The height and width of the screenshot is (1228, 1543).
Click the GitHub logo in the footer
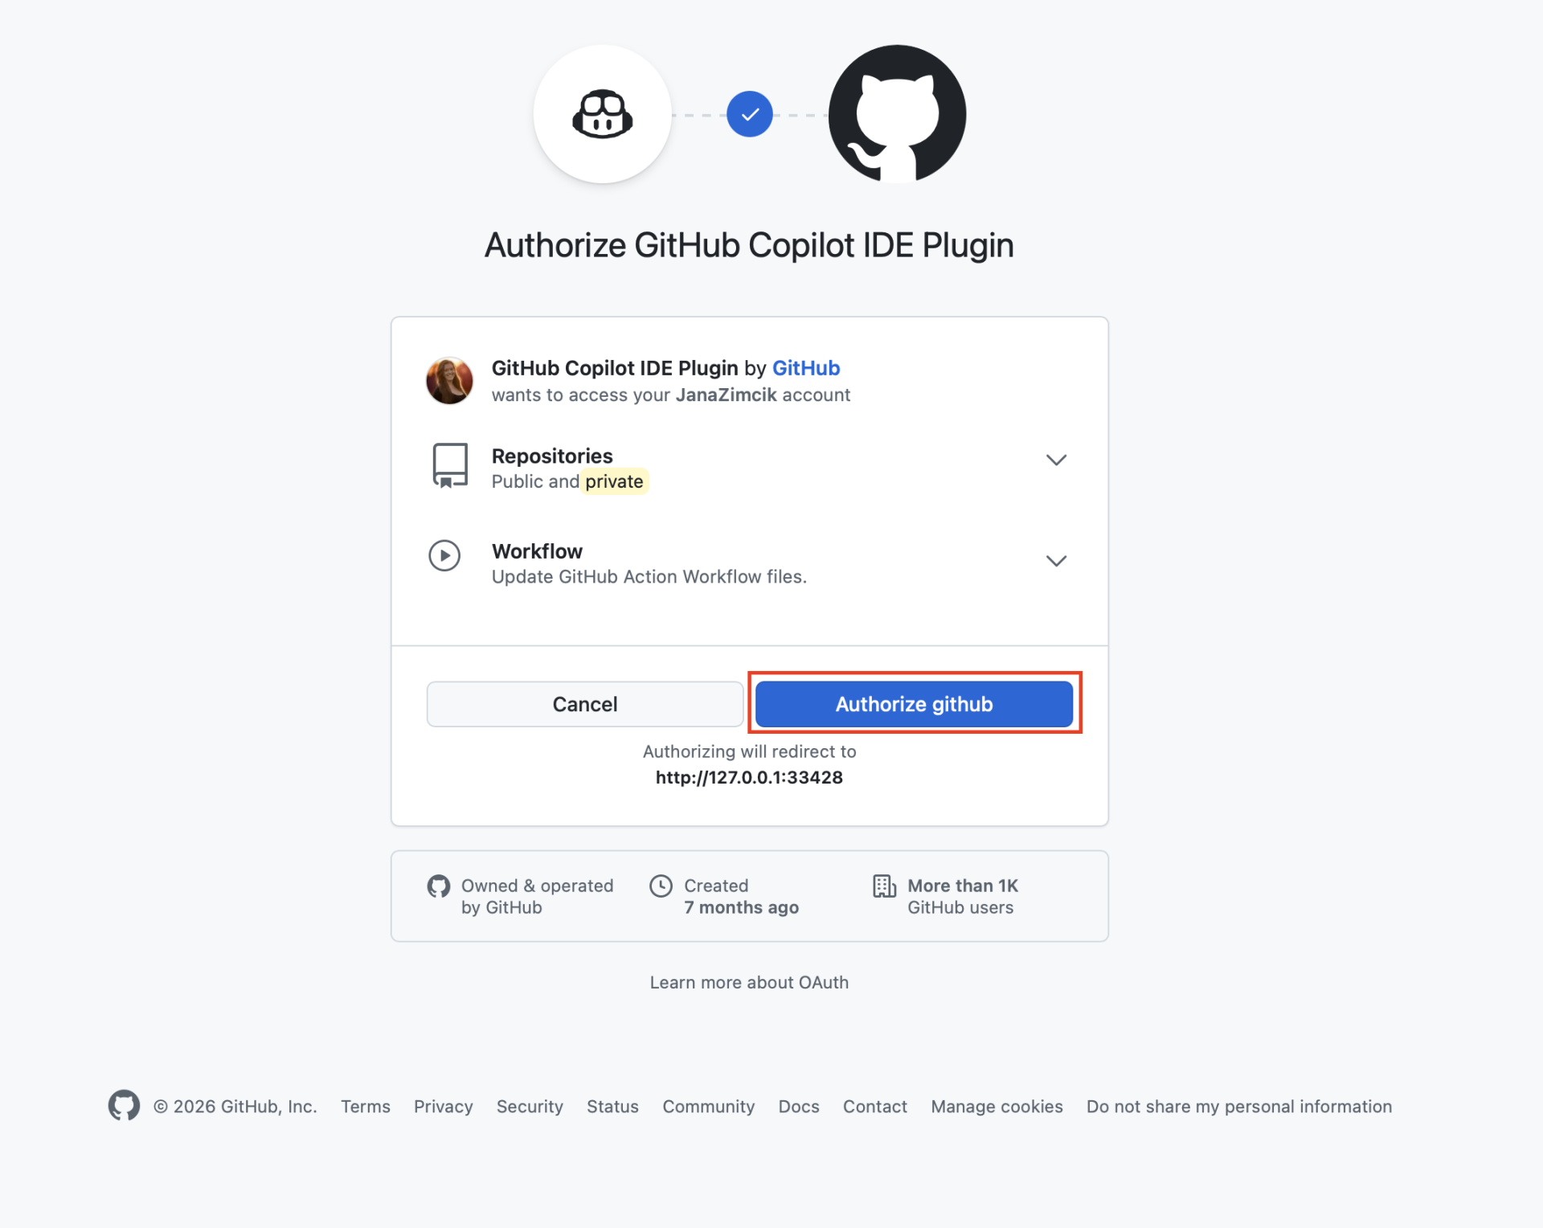pos(124,1106)
